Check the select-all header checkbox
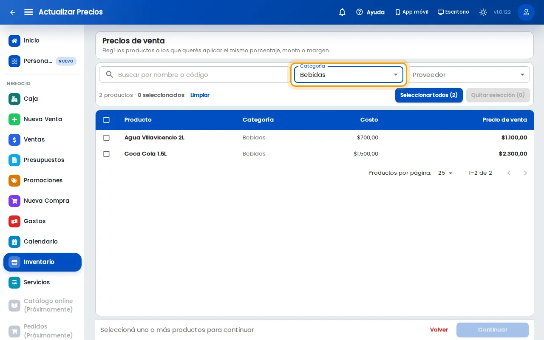544x340 pixels. [x=106, y=120]
